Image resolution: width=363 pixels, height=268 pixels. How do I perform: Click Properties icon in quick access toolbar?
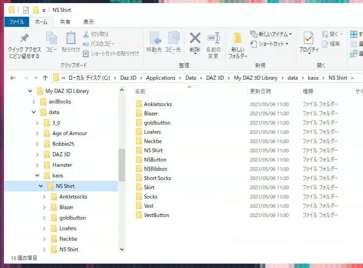point(26,10)
